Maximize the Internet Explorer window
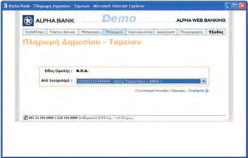Screen dimensions: 248x158 235,6
